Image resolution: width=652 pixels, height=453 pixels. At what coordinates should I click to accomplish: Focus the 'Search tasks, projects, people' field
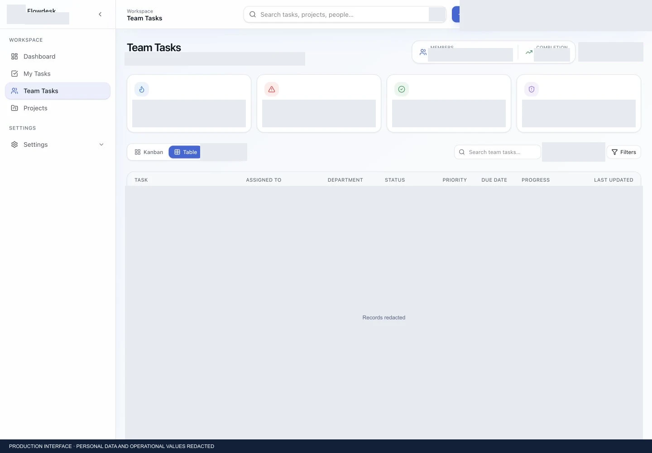click(345, 14)
